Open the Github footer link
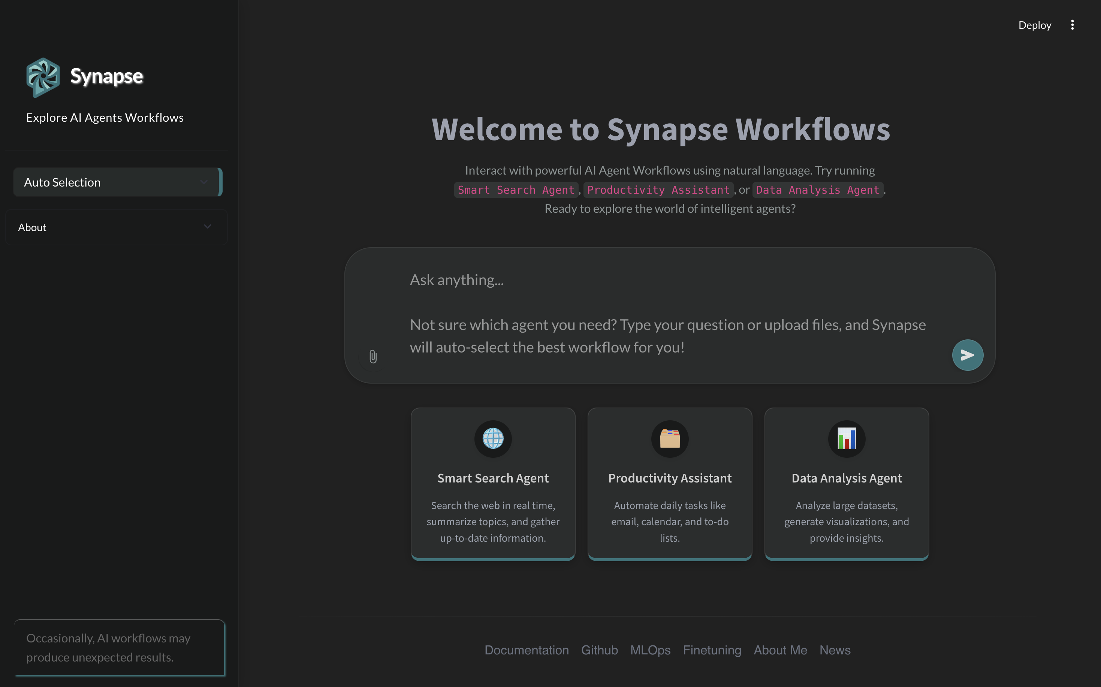Image resolution: width=1101 pixels, height=687 pixels. coord(599,650)
